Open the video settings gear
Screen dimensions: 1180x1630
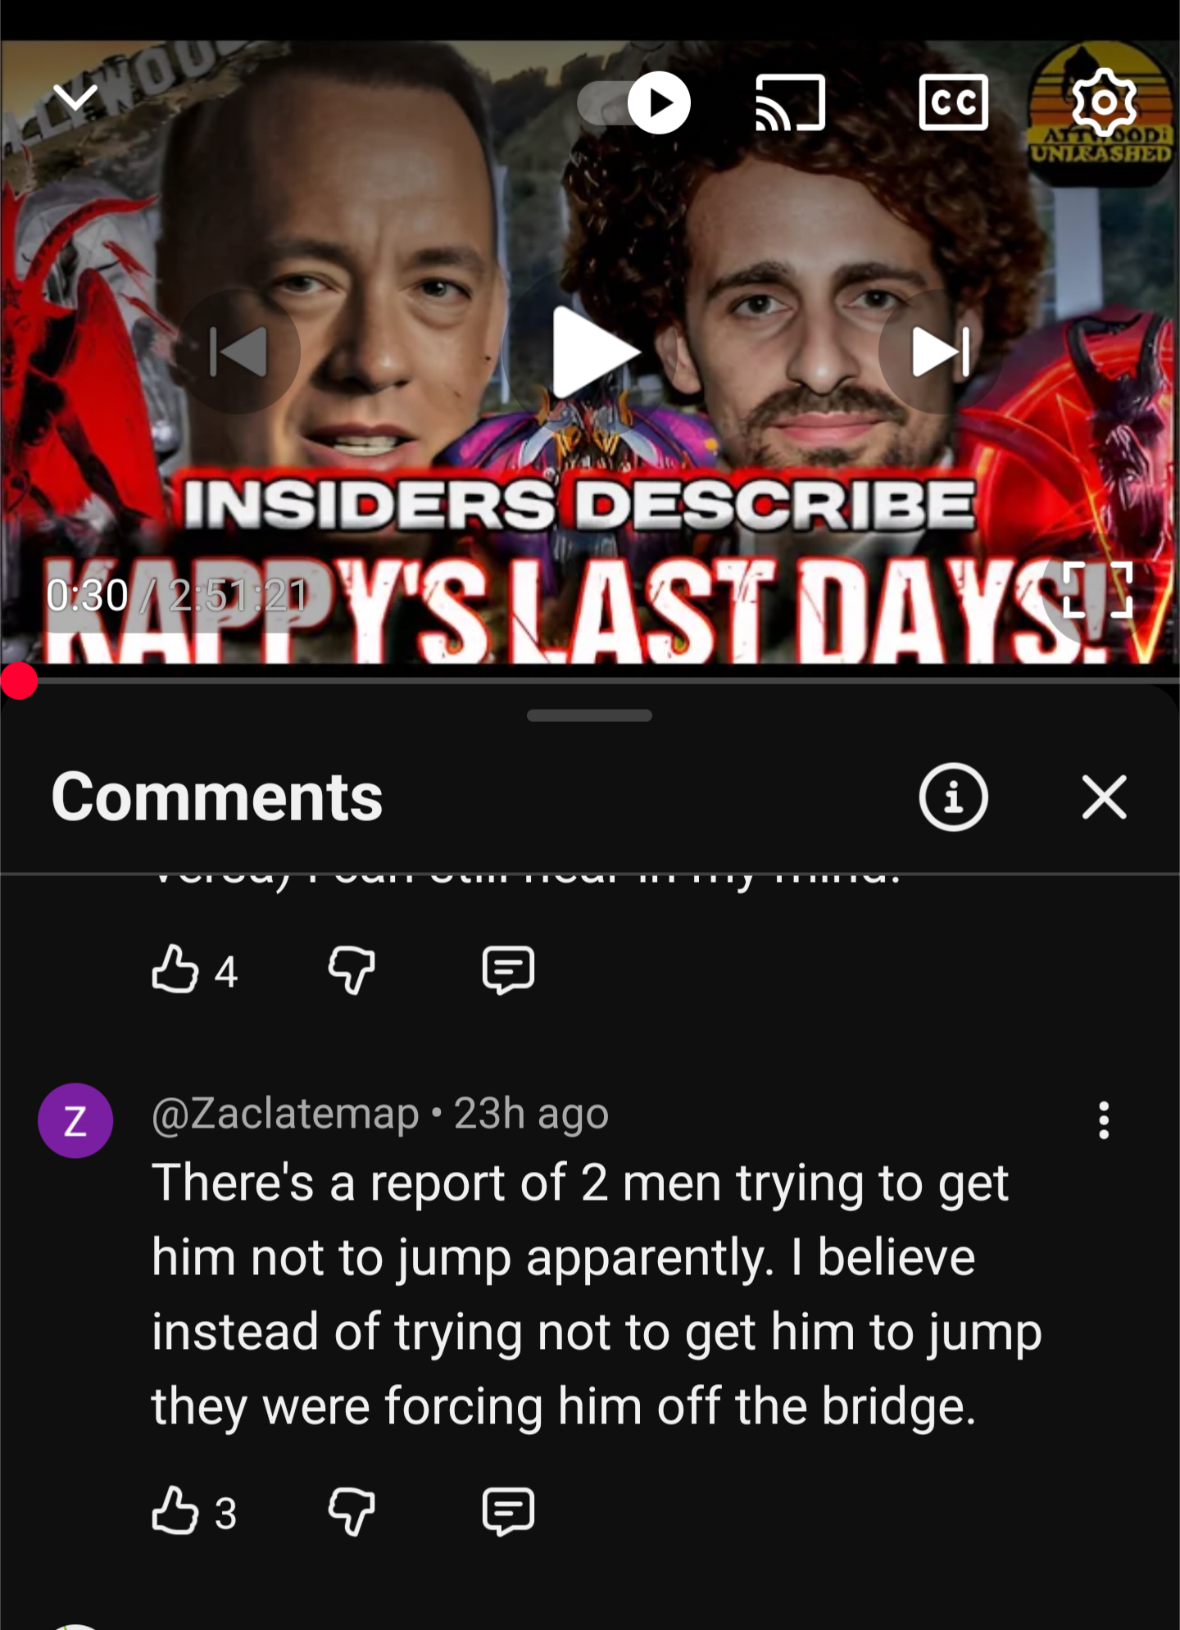(1104, 102)
